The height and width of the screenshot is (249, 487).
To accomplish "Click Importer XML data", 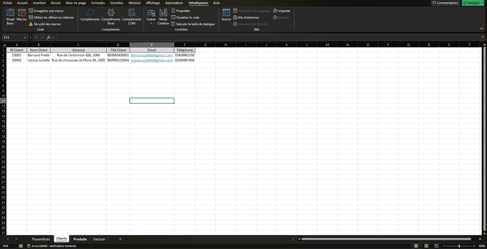I will pos(282,11).
